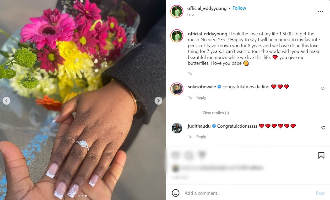Click the caption author's avatar
330x200 pixels.
coord(177,36)
